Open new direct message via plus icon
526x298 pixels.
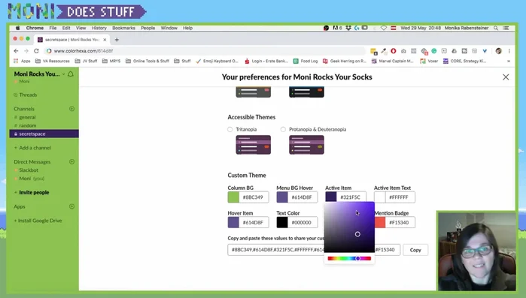[x=71, y=161]
